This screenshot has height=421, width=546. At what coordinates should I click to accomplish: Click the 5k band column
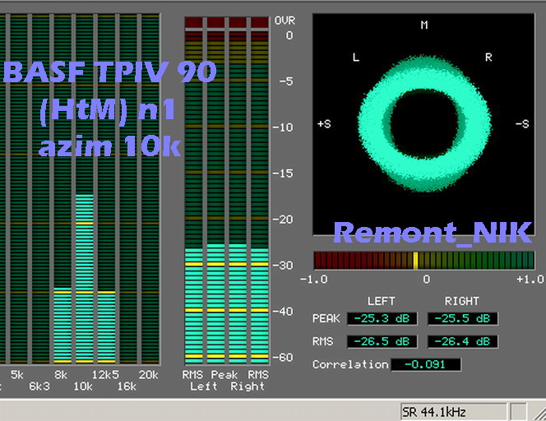tap(20, 247)
